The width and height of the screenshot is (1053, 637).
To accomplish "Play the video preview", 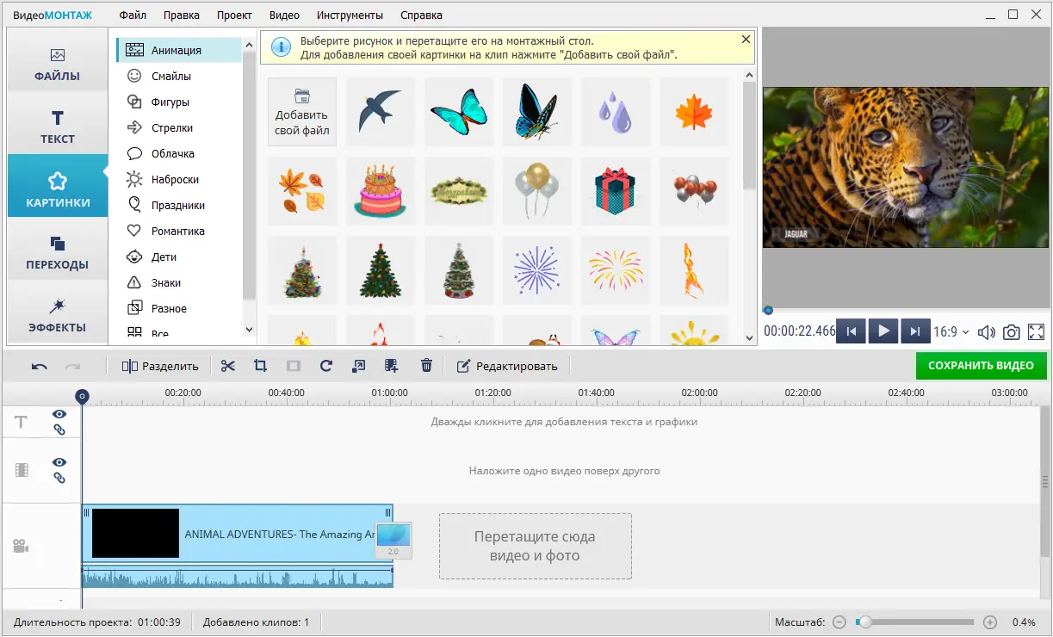I will [x=883, y=331].
